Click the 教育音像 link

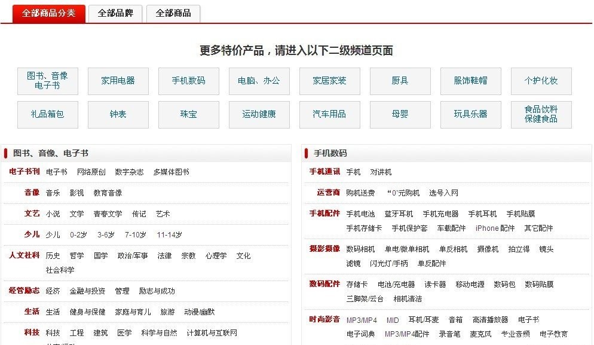pyautogui.click(x=108, y=193)
